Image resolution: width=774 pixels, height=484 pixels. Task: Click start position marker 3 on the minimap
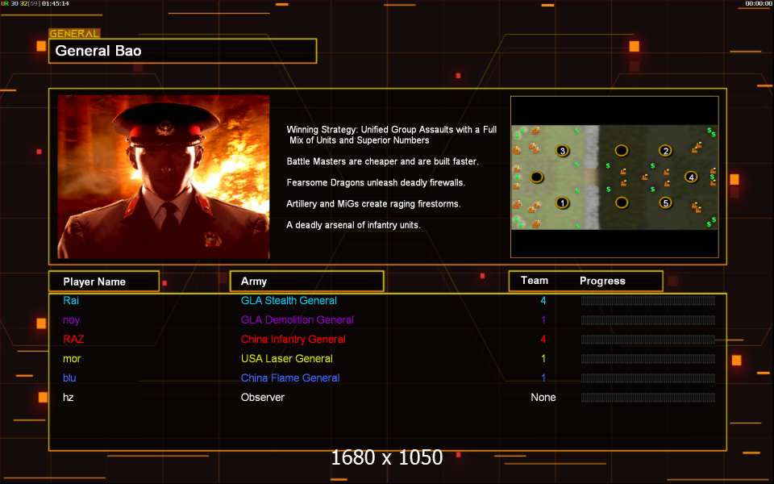[562, 151]
